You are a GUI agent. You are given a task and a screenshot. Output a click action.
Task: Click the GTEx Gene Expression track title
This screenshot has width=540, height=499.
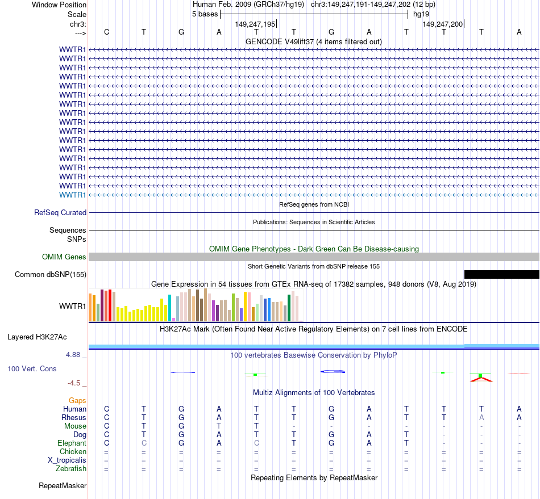tap(314, 284)
